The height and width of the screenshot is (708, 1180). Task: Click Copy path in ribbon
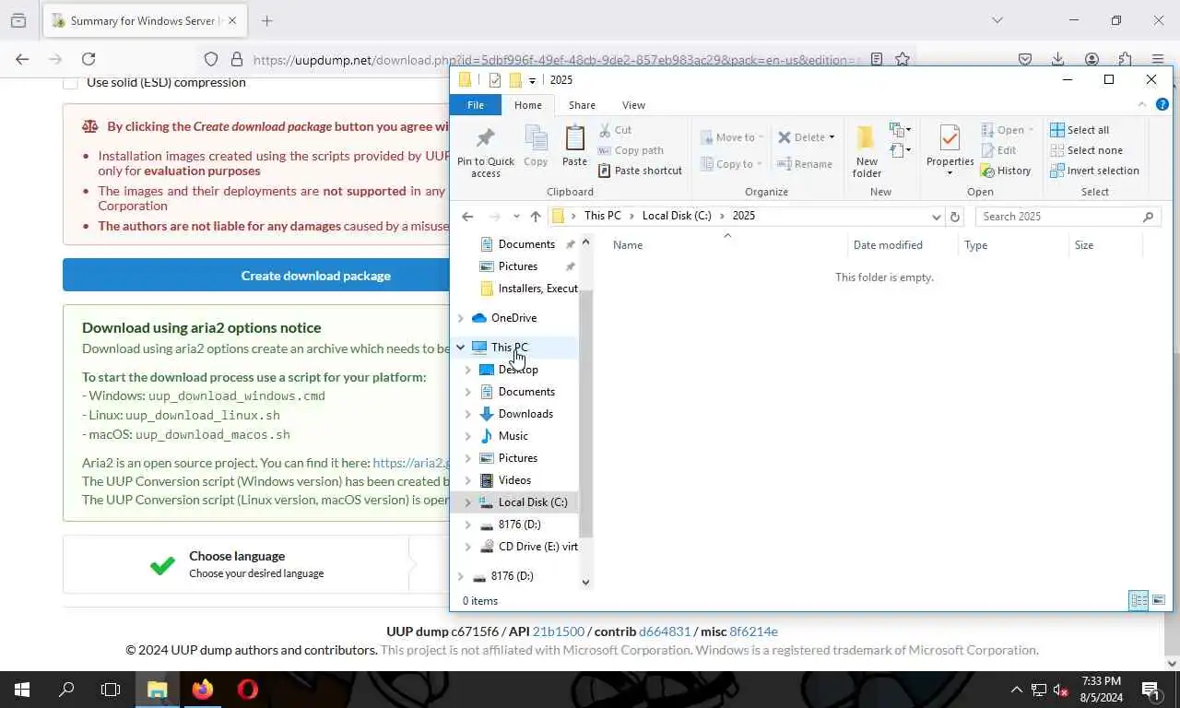631,150
